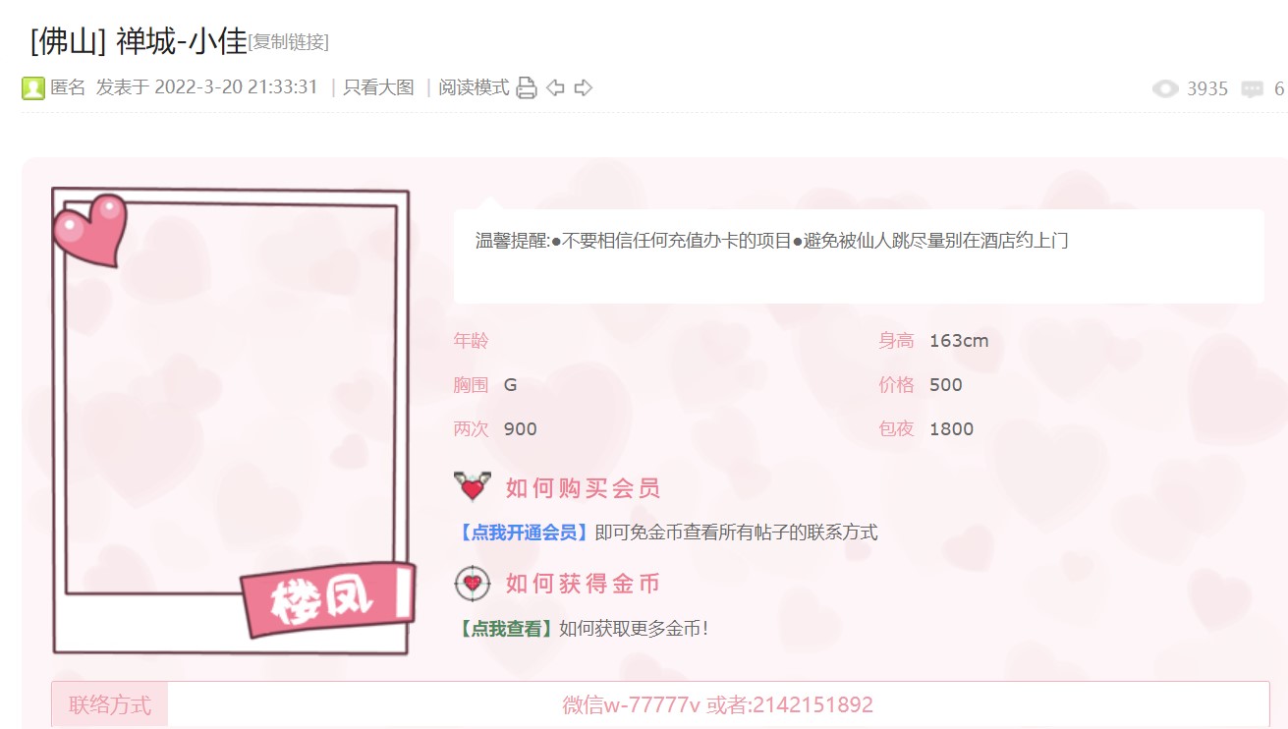Viewport: 1288px width, 729px height.
Task: Select 只看大图 view option
Action: click(378, 87)
